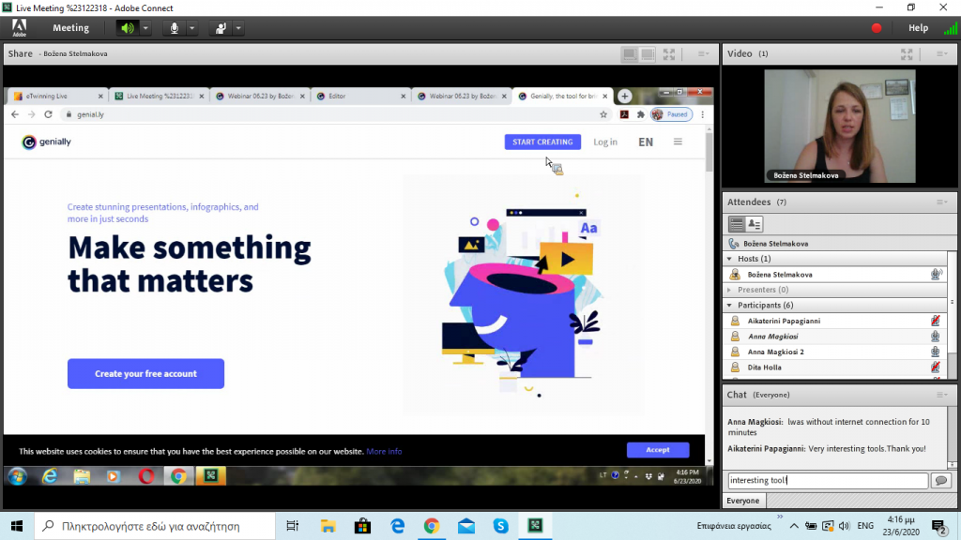Click Create your free account button
The width and height of the screenshot is (961, 540).
pos(145,373)
